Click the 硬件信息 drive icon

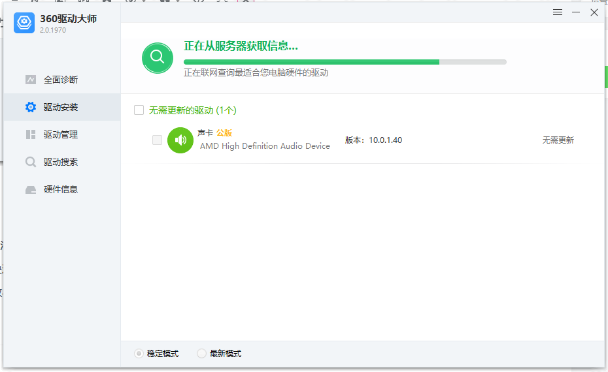pyautogui.click(x=31, y=190)
